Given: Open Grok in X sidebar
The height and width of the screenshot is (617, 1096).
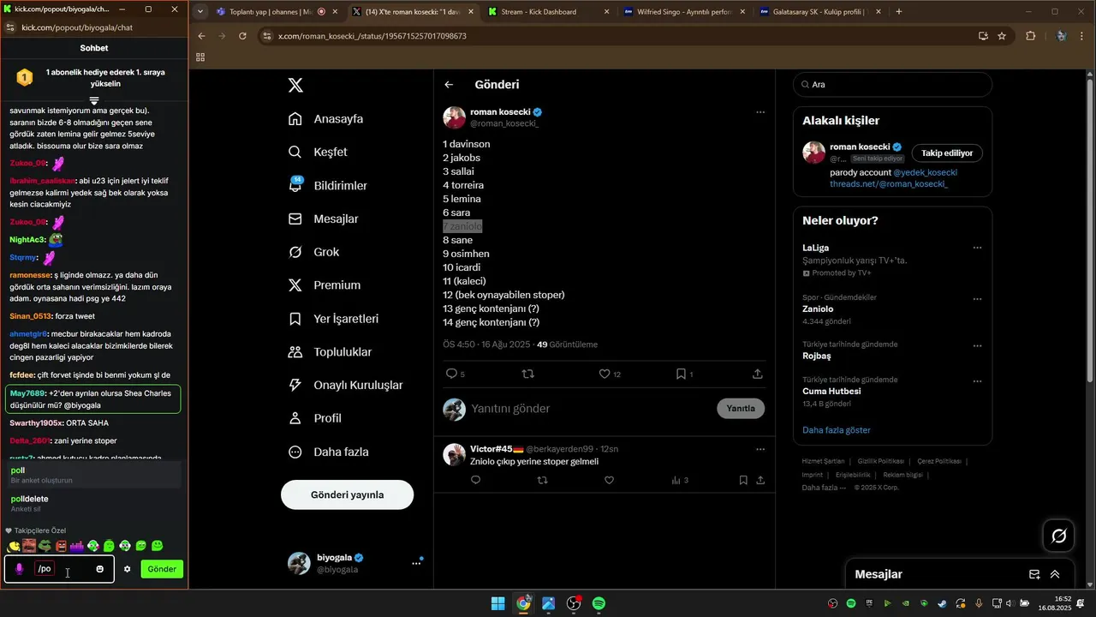Looking at the screenshot, I should point(314,252).
